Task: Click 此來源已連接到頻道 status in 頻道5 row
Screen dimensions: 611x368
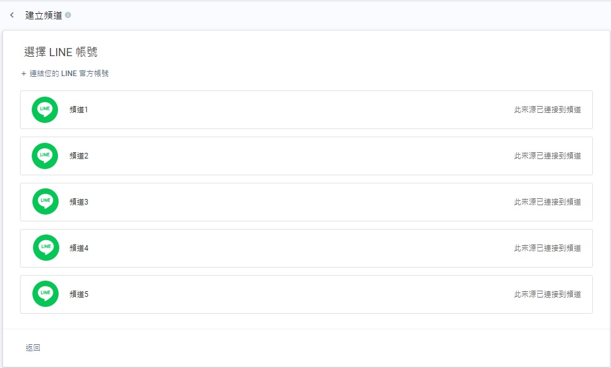Action: tap(547, 294)
